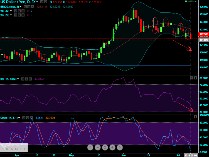Expand the BB (20, close, 2) dropdown arrow

pos(20,7)
